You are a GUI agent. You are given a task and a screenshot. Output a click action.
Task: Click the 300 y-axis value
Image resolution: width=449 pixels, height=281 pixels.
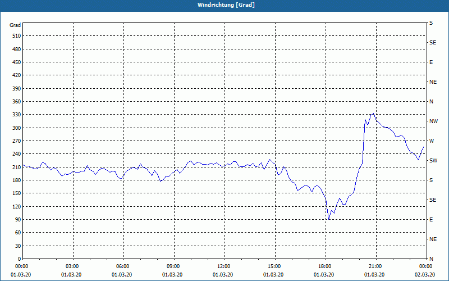pos(17,128)
